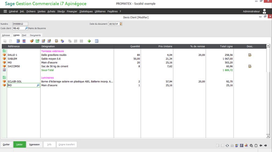
Task: Open the Général menu
Action: 13,11
